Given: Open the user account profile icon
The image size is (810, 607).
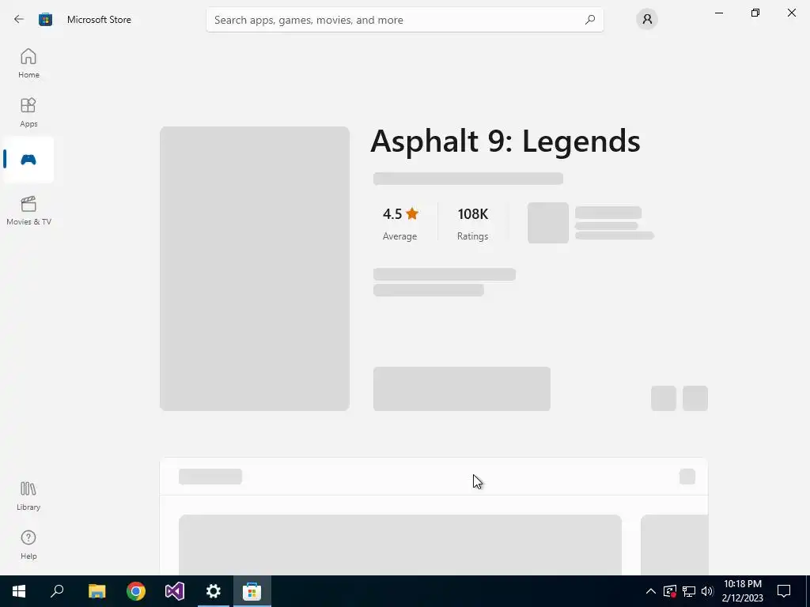Looking at the screenshot, I should click(647, 20).
